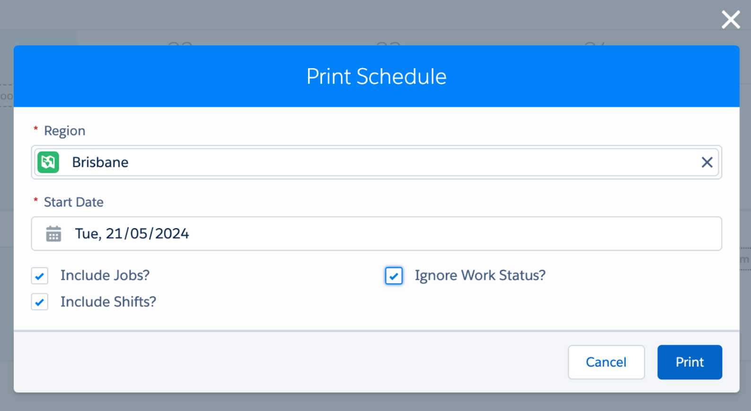
Task: Click the Print button
Action: point(689,362)
